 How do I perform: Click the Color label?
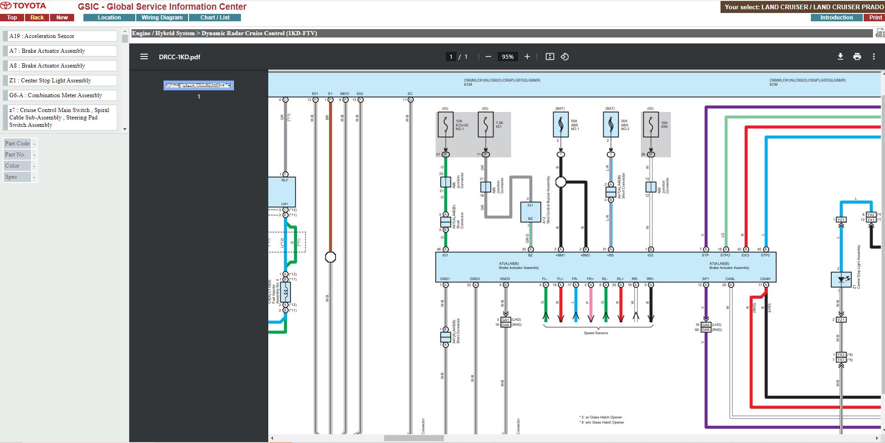(x=17, y=166)
